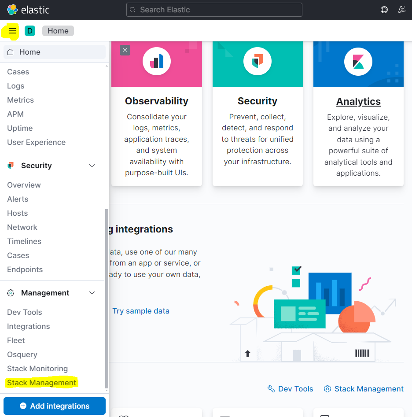Open the newsfeed celebration icon
This screenshot has height=417, width=412.
(401, 10)
